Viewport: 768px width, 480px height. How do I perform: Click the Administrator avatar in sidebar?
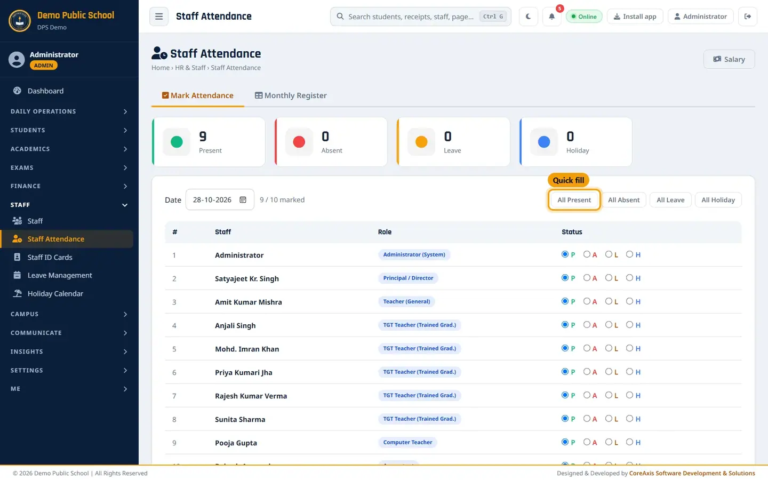(x=17, y=60)
